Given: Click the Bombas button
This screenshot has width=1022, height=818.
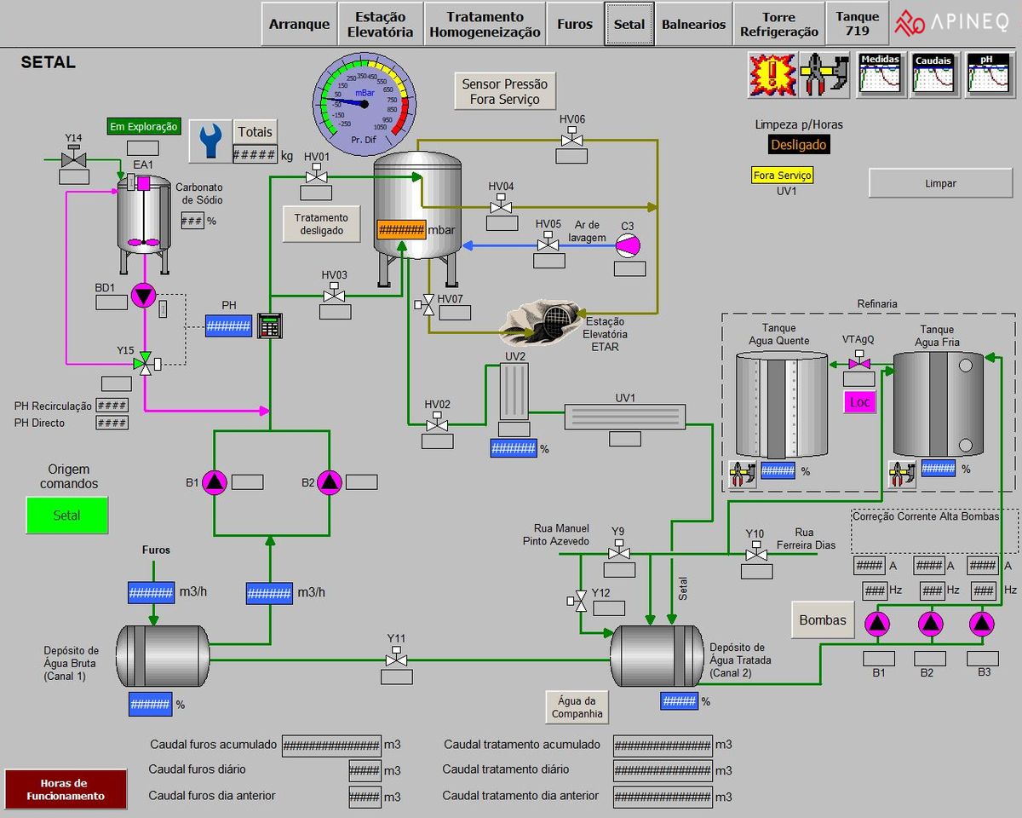Looking at the screenshot, I should [x=823, y=619].
